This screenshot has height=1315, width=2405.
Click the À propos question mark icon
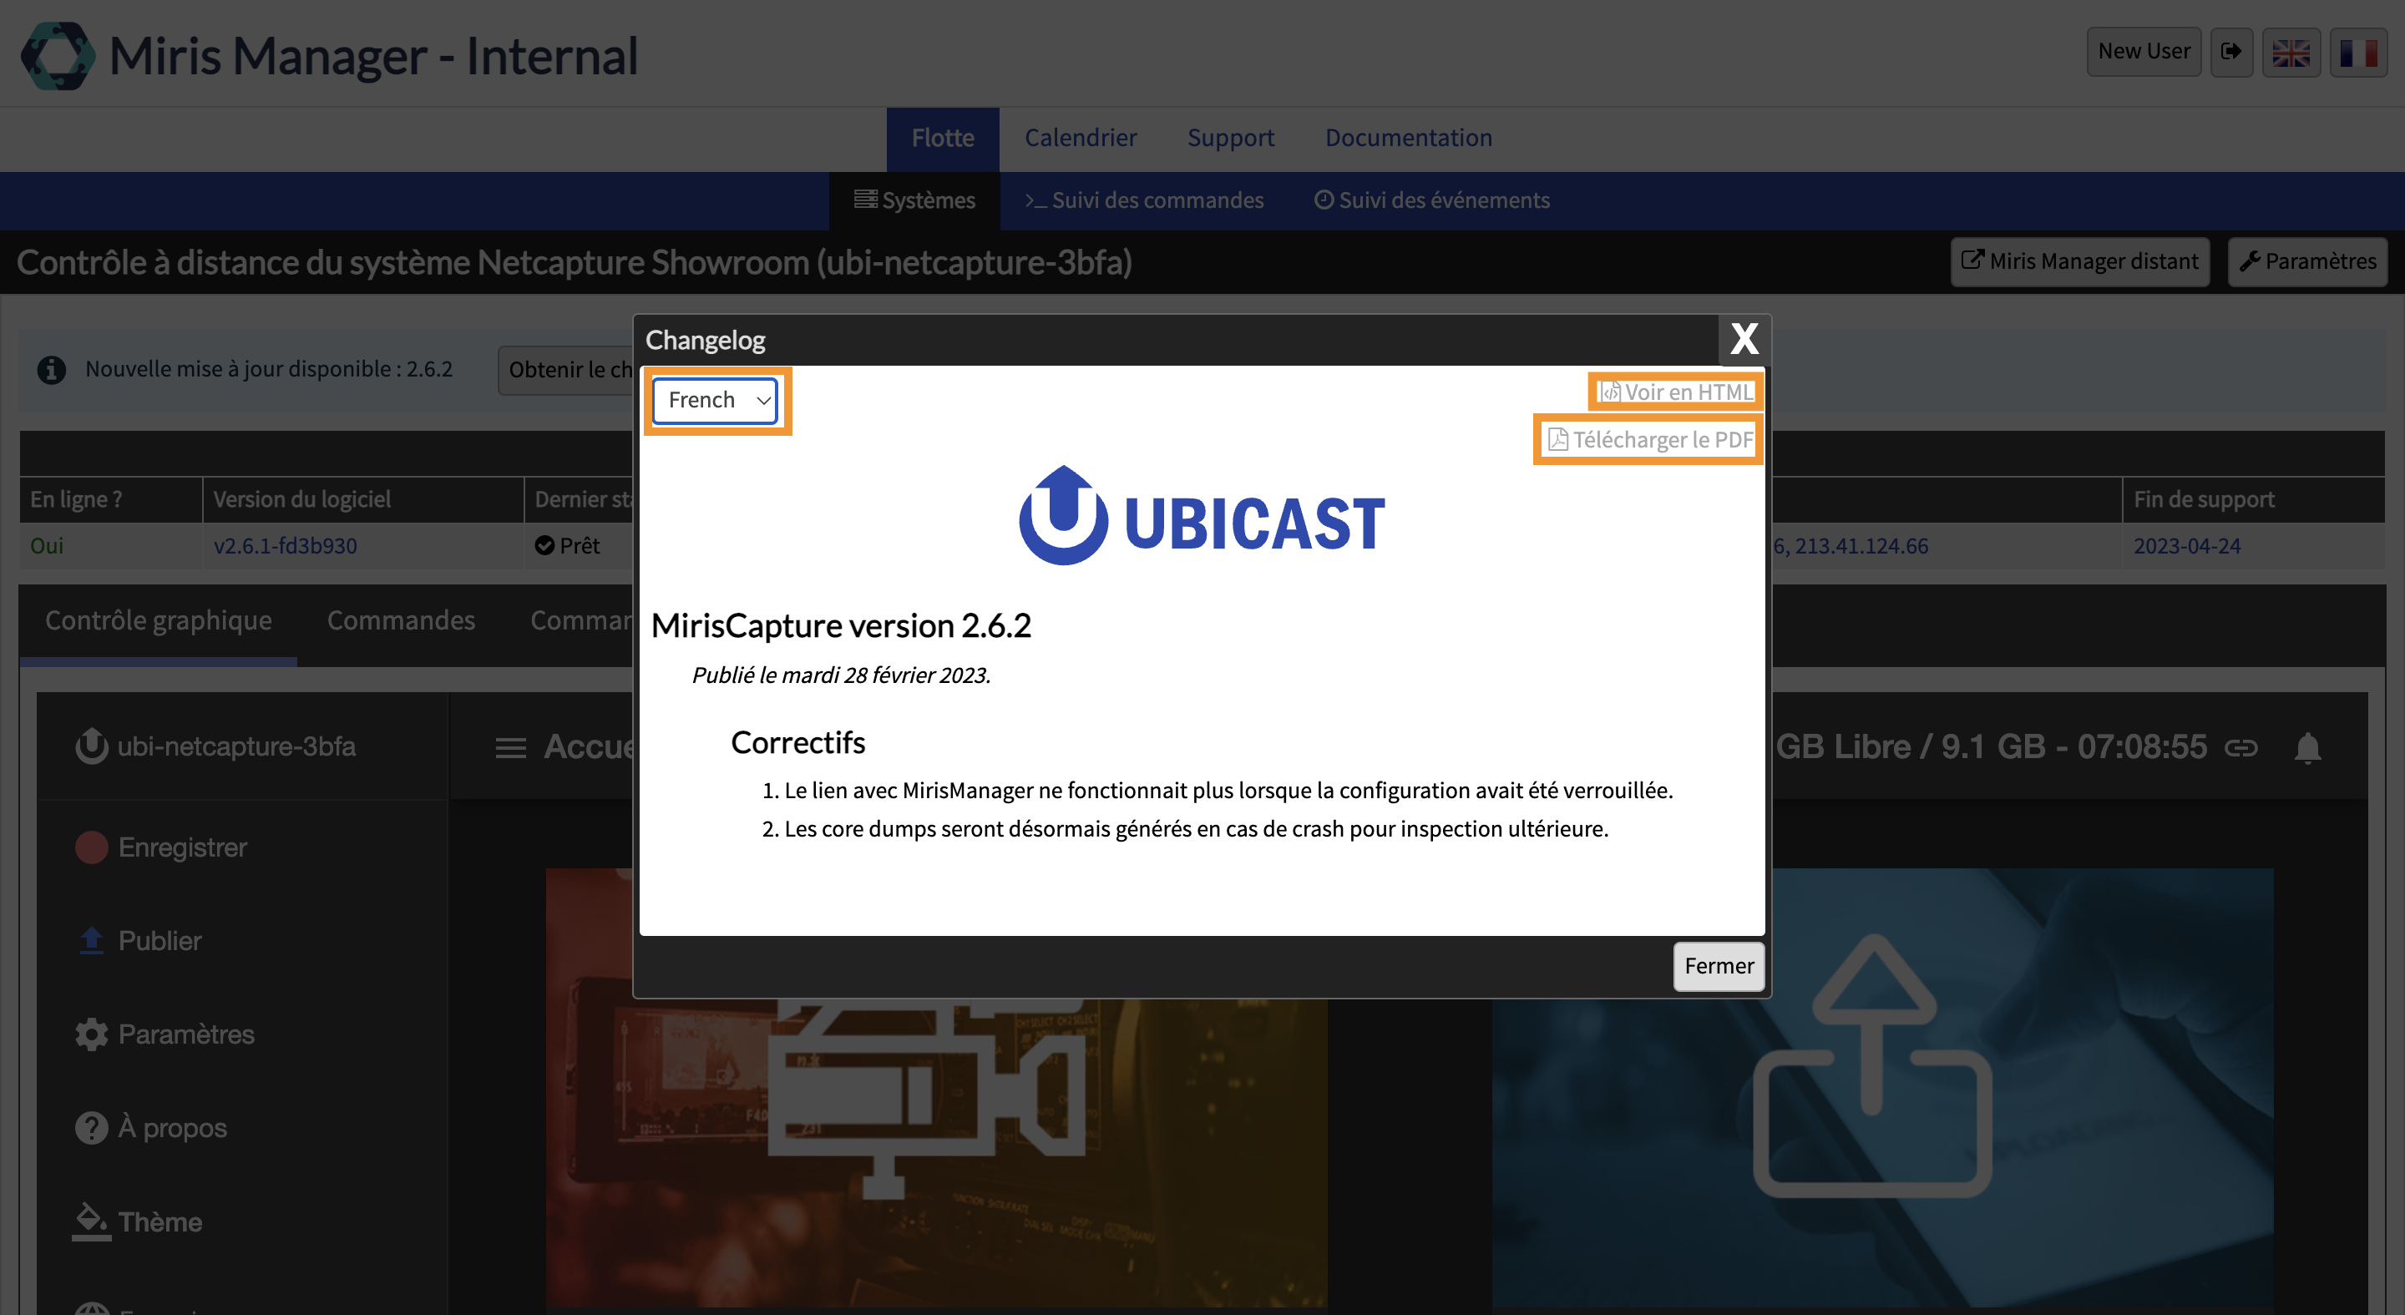92,1128
